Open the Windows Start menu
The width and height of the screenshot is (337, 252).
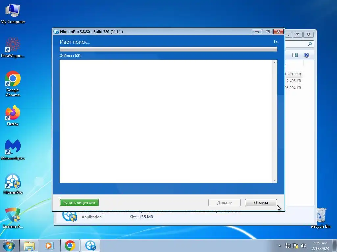tap(9, 245)
